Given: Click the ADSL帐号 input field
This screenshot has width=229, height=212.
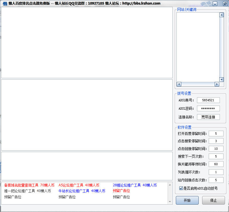Looking at the screenshot, I should 208,100.
